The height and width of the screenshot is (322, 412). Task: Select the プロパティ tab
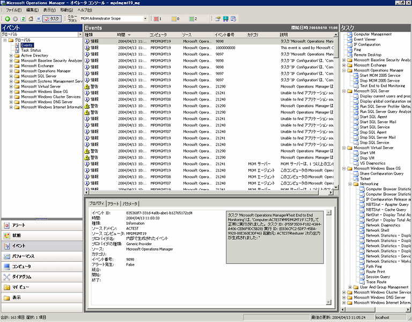click(97, 204)
